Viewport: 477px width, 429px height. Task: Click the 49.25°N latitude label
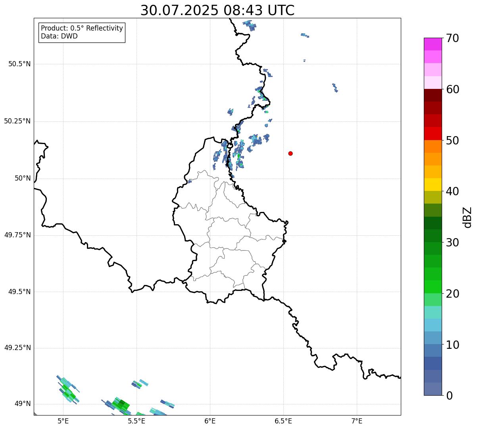[17, 348]
